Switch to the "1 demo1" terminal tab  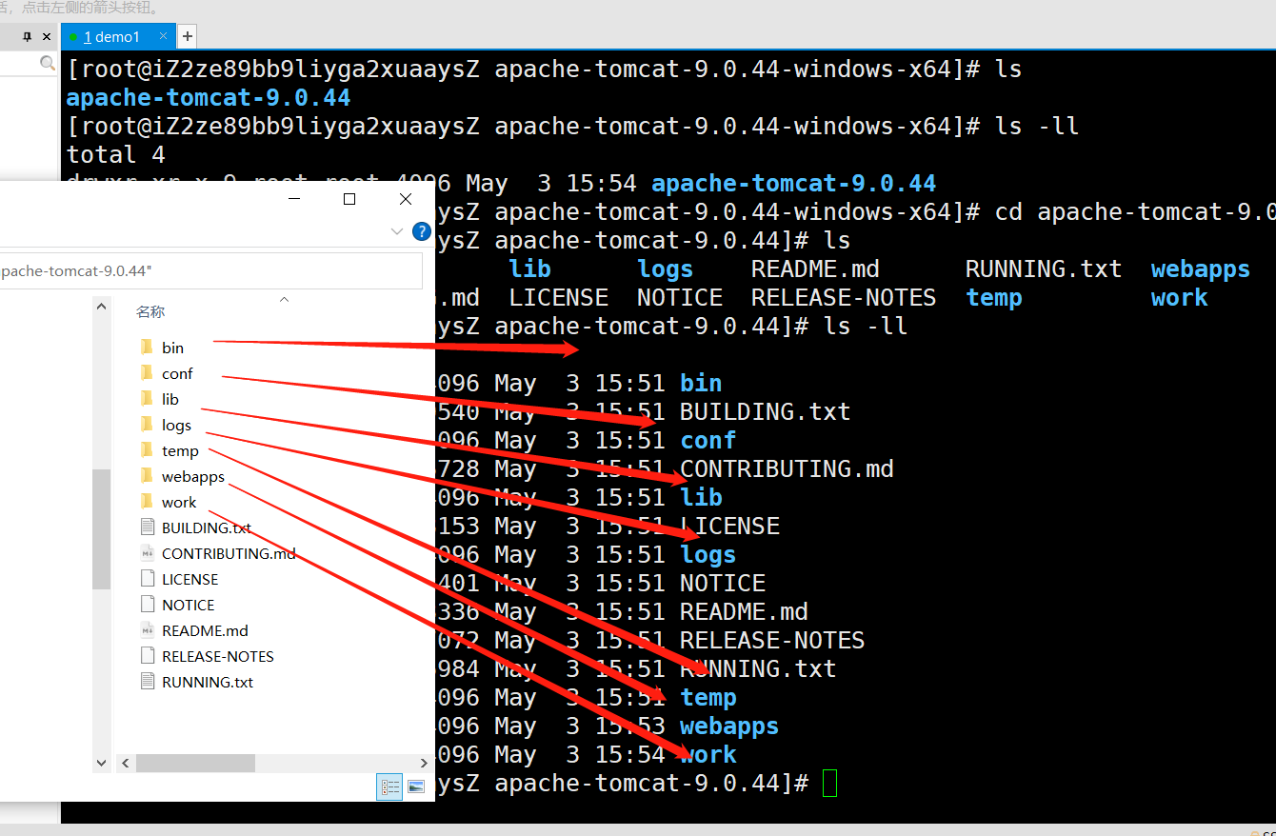pyautogui.click(x=111, y=37)
